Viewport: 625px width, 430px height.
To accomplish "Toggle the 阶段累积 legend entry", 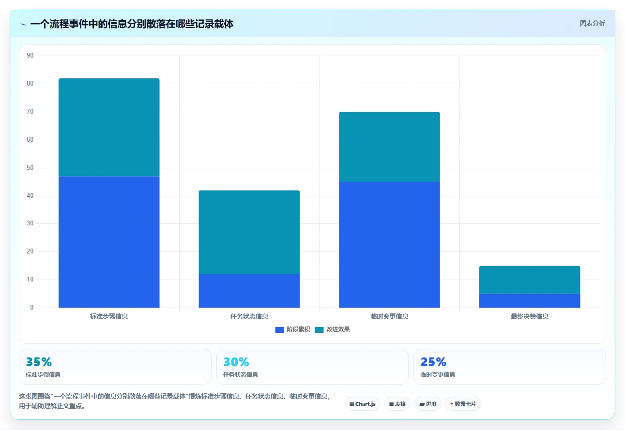I will click(x=292, y=329).
